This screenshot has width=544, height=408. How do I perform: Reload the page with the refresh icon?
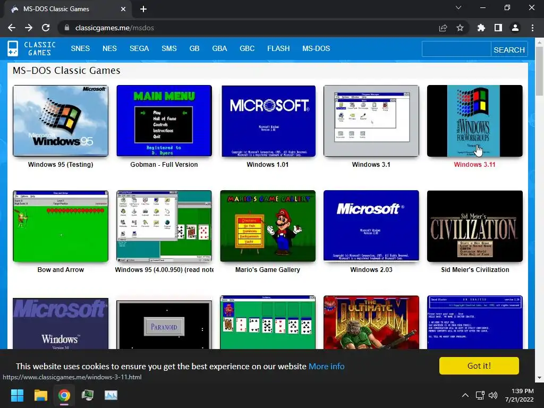pos(46,28)
